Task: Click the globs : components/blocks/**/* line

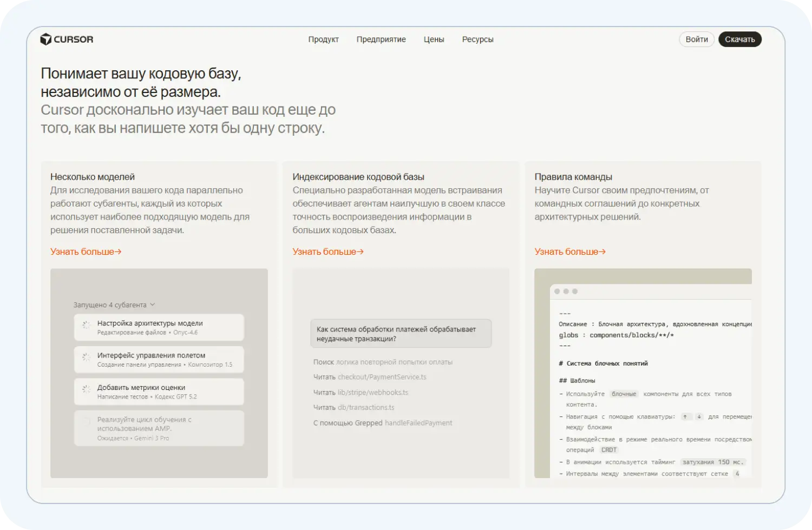Action: pos(616,335)
